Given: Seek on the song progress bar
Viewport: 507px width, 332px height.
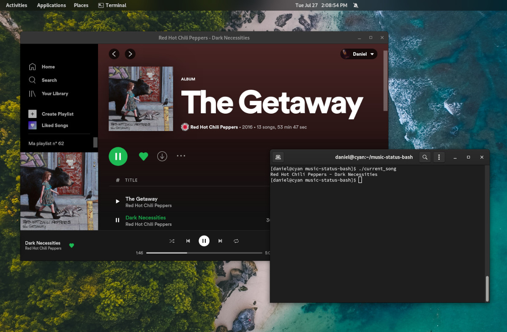Looking at the screenshot, I should 204,253.
